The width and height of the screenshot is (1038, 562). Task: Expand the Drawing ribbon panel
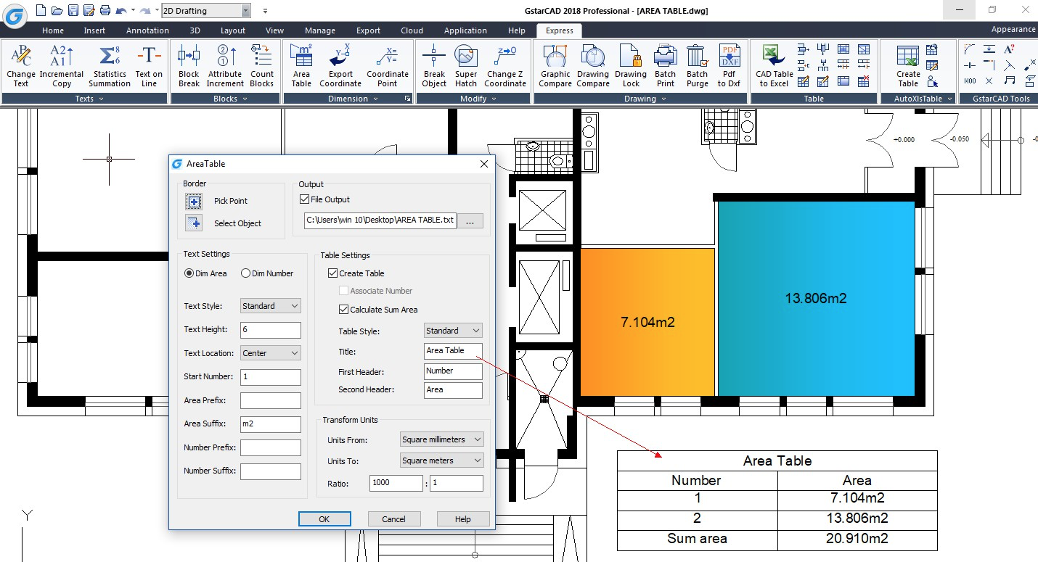pos(640,99)
